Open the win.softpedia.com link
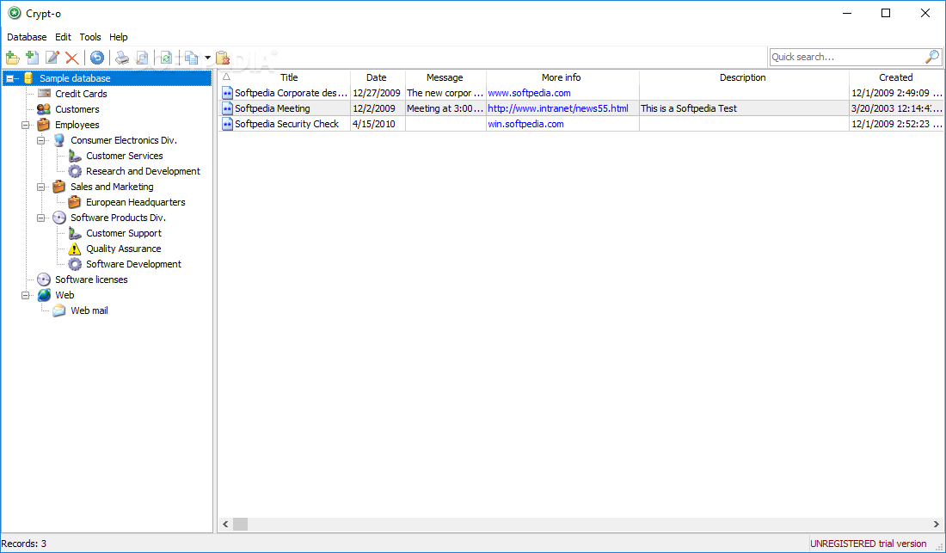The image size is (946, 553). click(525, 124)
